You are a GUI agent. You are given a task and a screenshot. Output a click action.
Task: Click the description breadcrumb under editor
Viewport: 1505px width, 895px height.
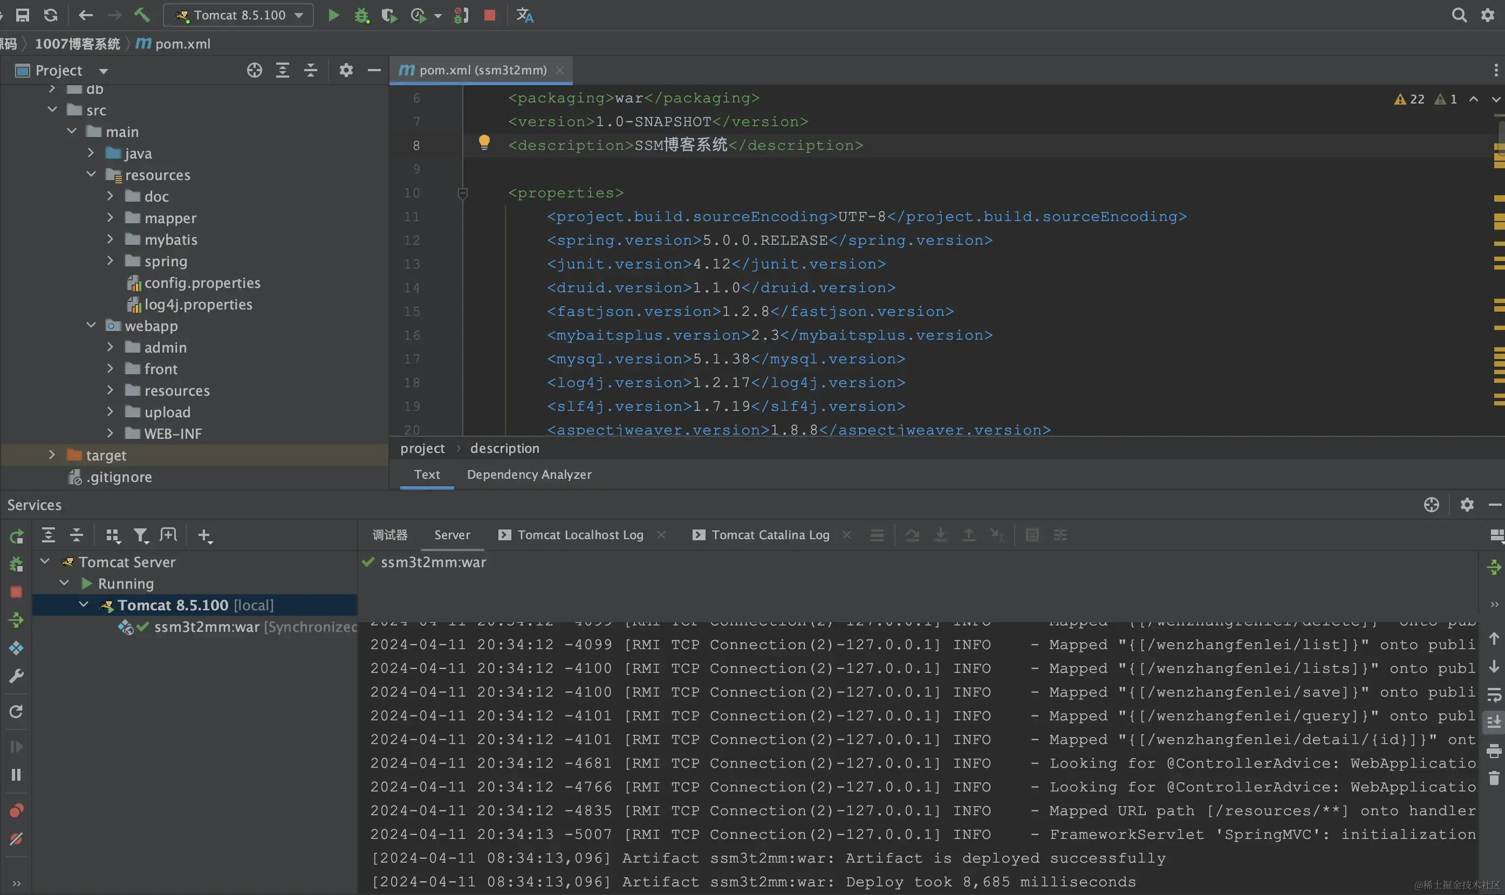pos(505,448)
